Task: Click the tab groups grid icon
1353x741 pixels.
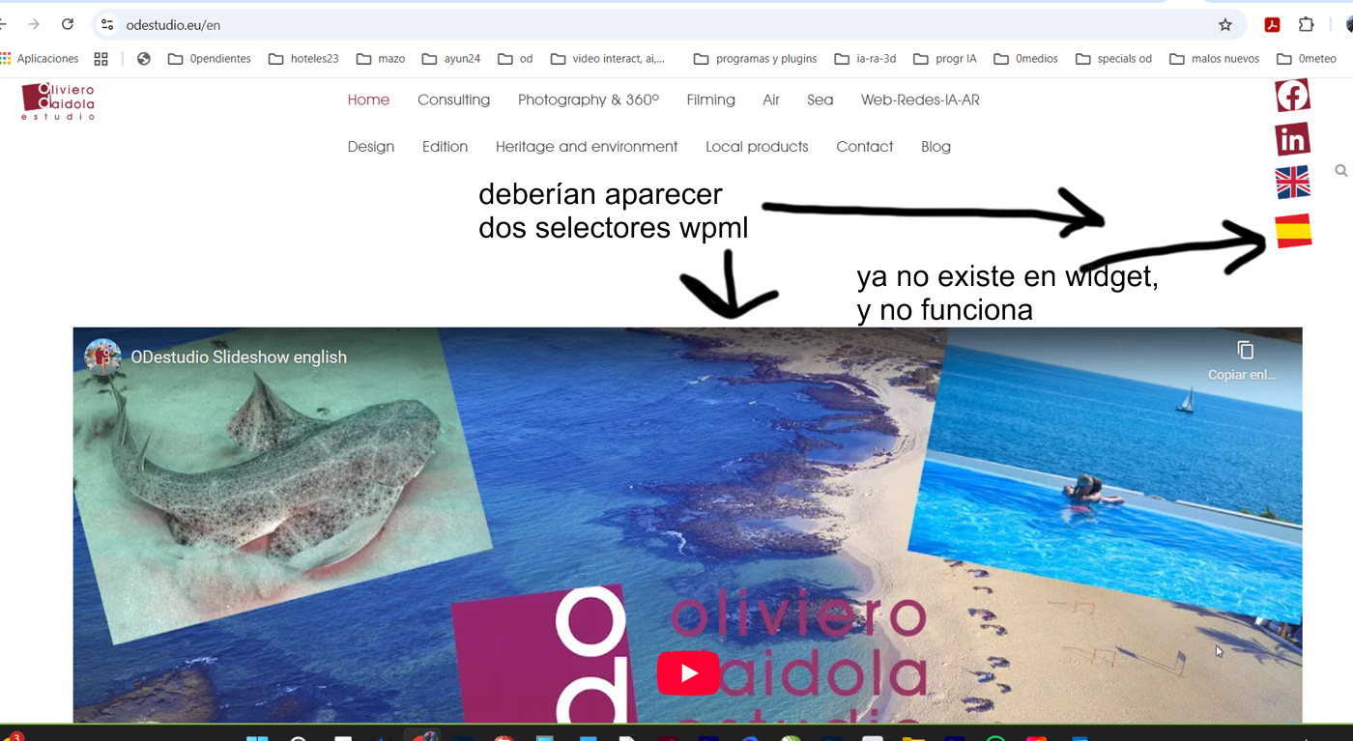Action: pyautogui.click(x=101, y=59)
